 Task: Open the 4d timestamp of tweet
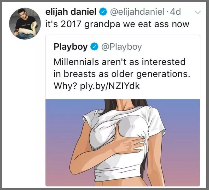[176, 12]
